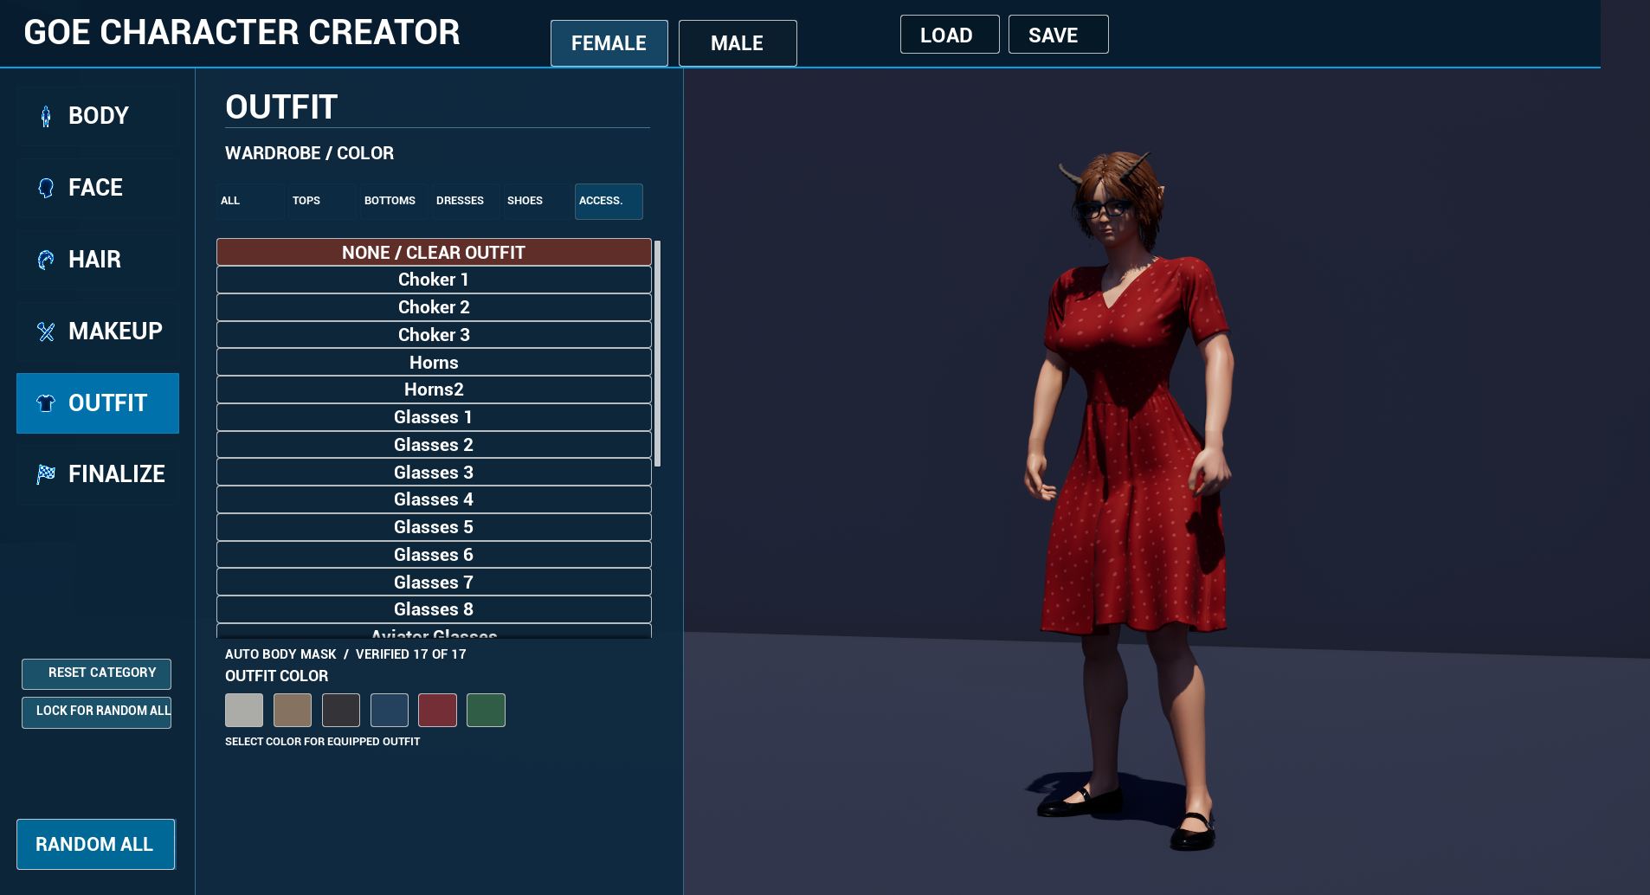
Task: Choose Glasses 3 from the list
Action: (x=434, y=472)
